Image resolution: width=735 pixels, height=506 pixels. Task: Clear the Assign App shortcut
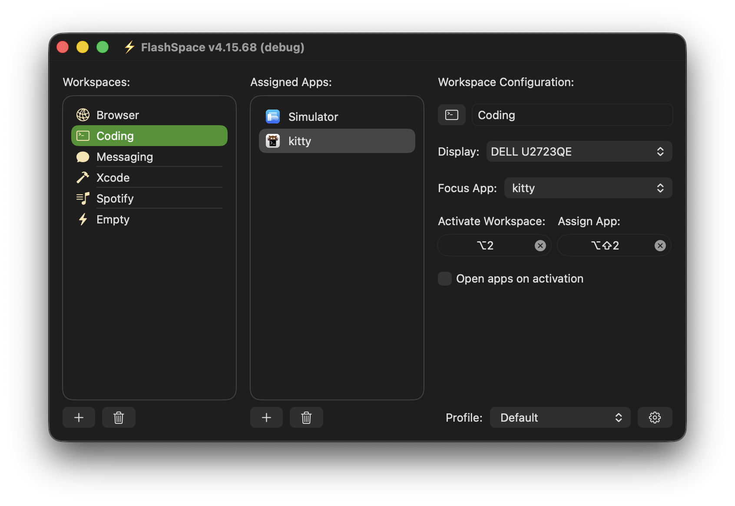point(660,246)
